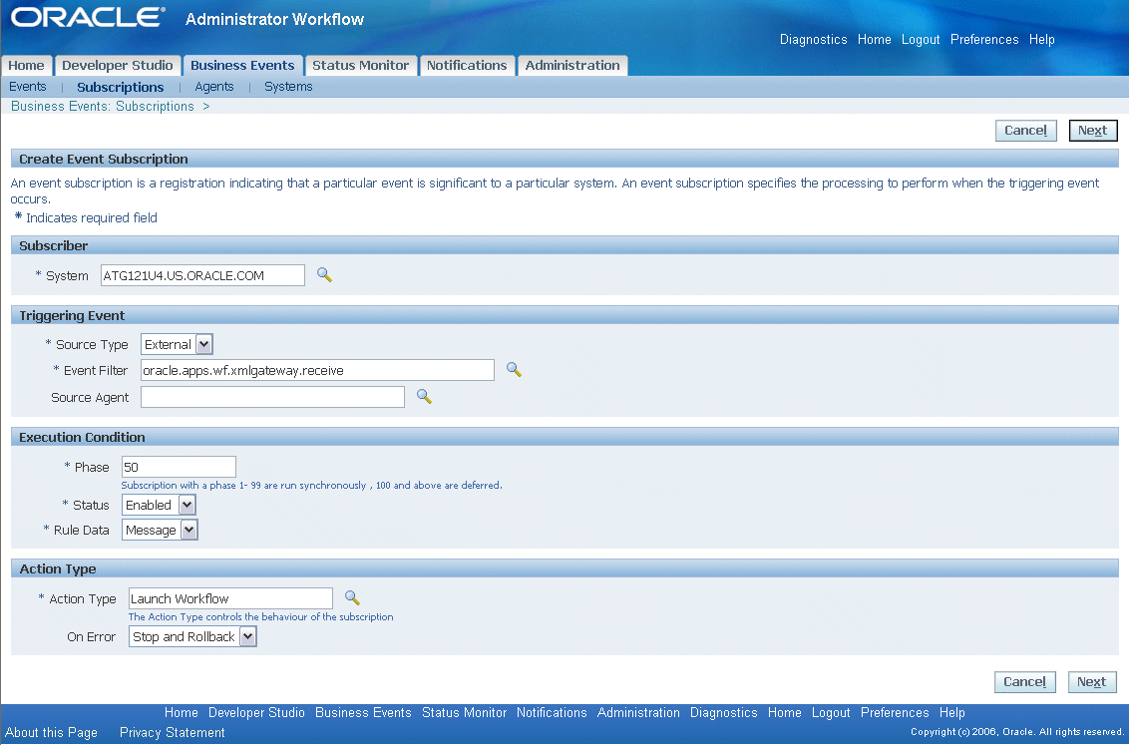Click footer Diagnostics link
Image resolution: width=1129 pixels, height=745 pixels.
(724, 713)
